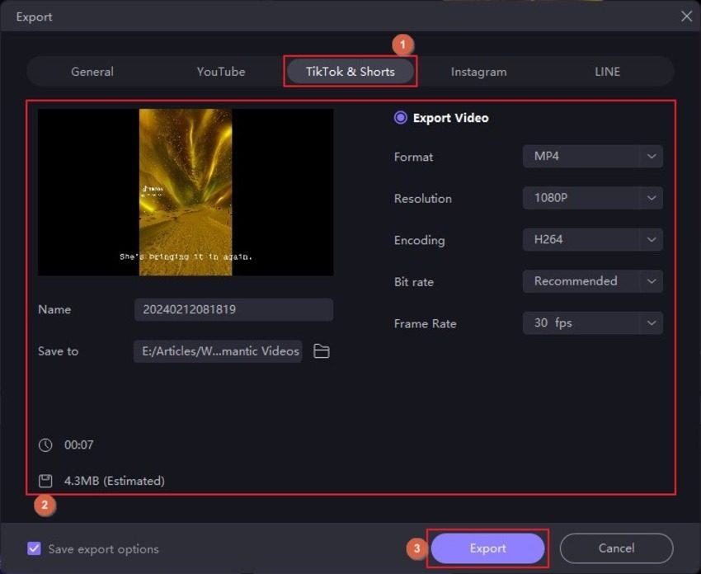Screen dimensions: 701x574
Task: Select the YouTube export tab
Action: click(220, 72)
